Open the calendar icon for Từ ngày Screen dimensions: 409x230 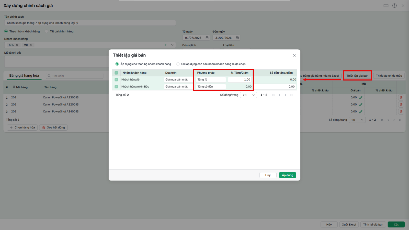pos(207,38)
